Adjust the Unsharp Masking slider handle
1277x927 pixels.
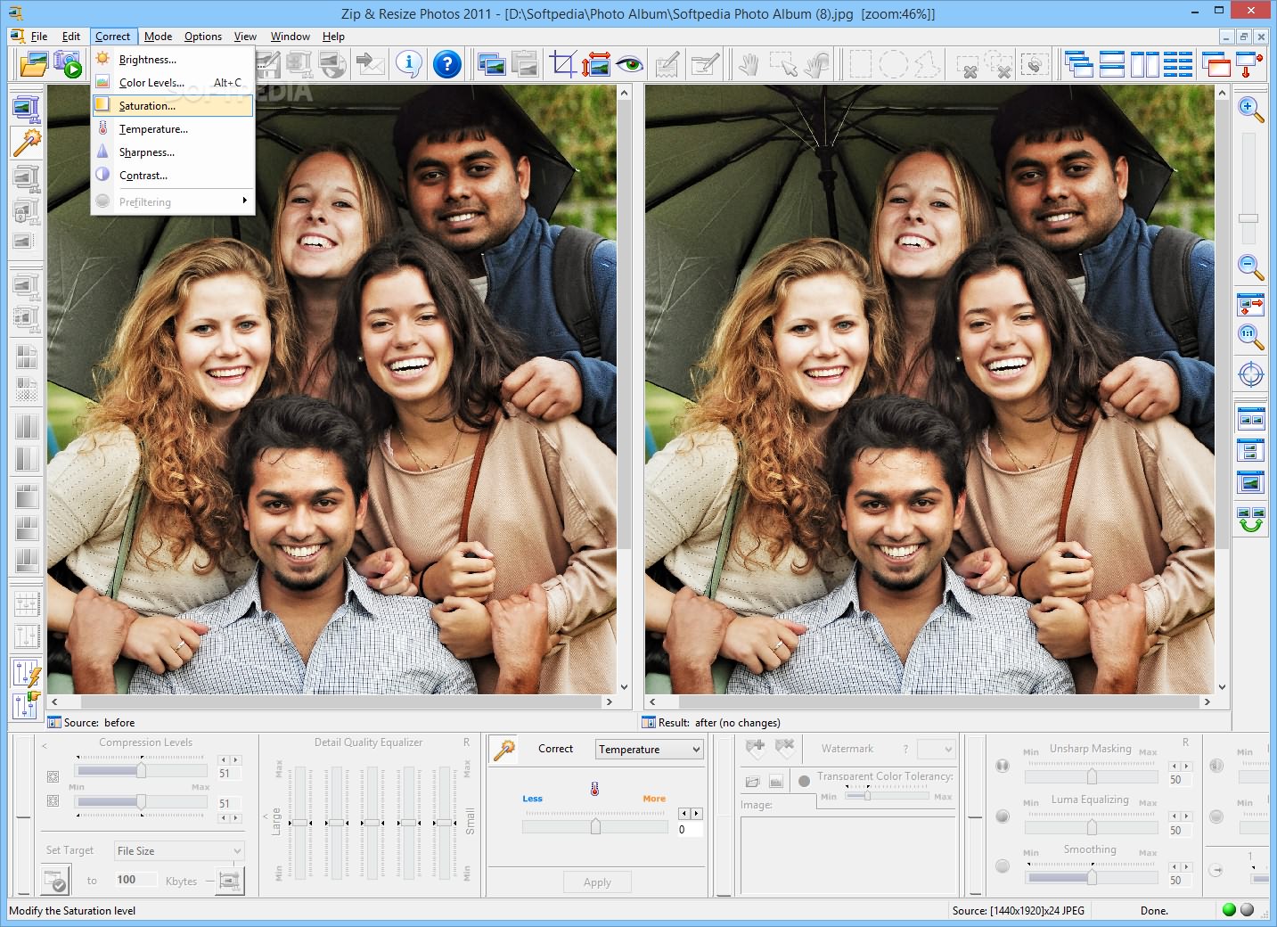point(1092,776)
